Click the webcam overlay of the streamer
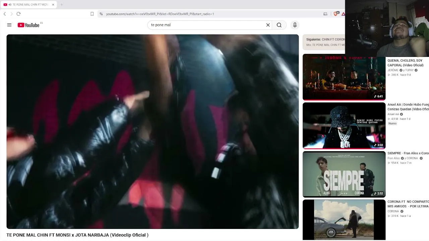 [387, 28]
